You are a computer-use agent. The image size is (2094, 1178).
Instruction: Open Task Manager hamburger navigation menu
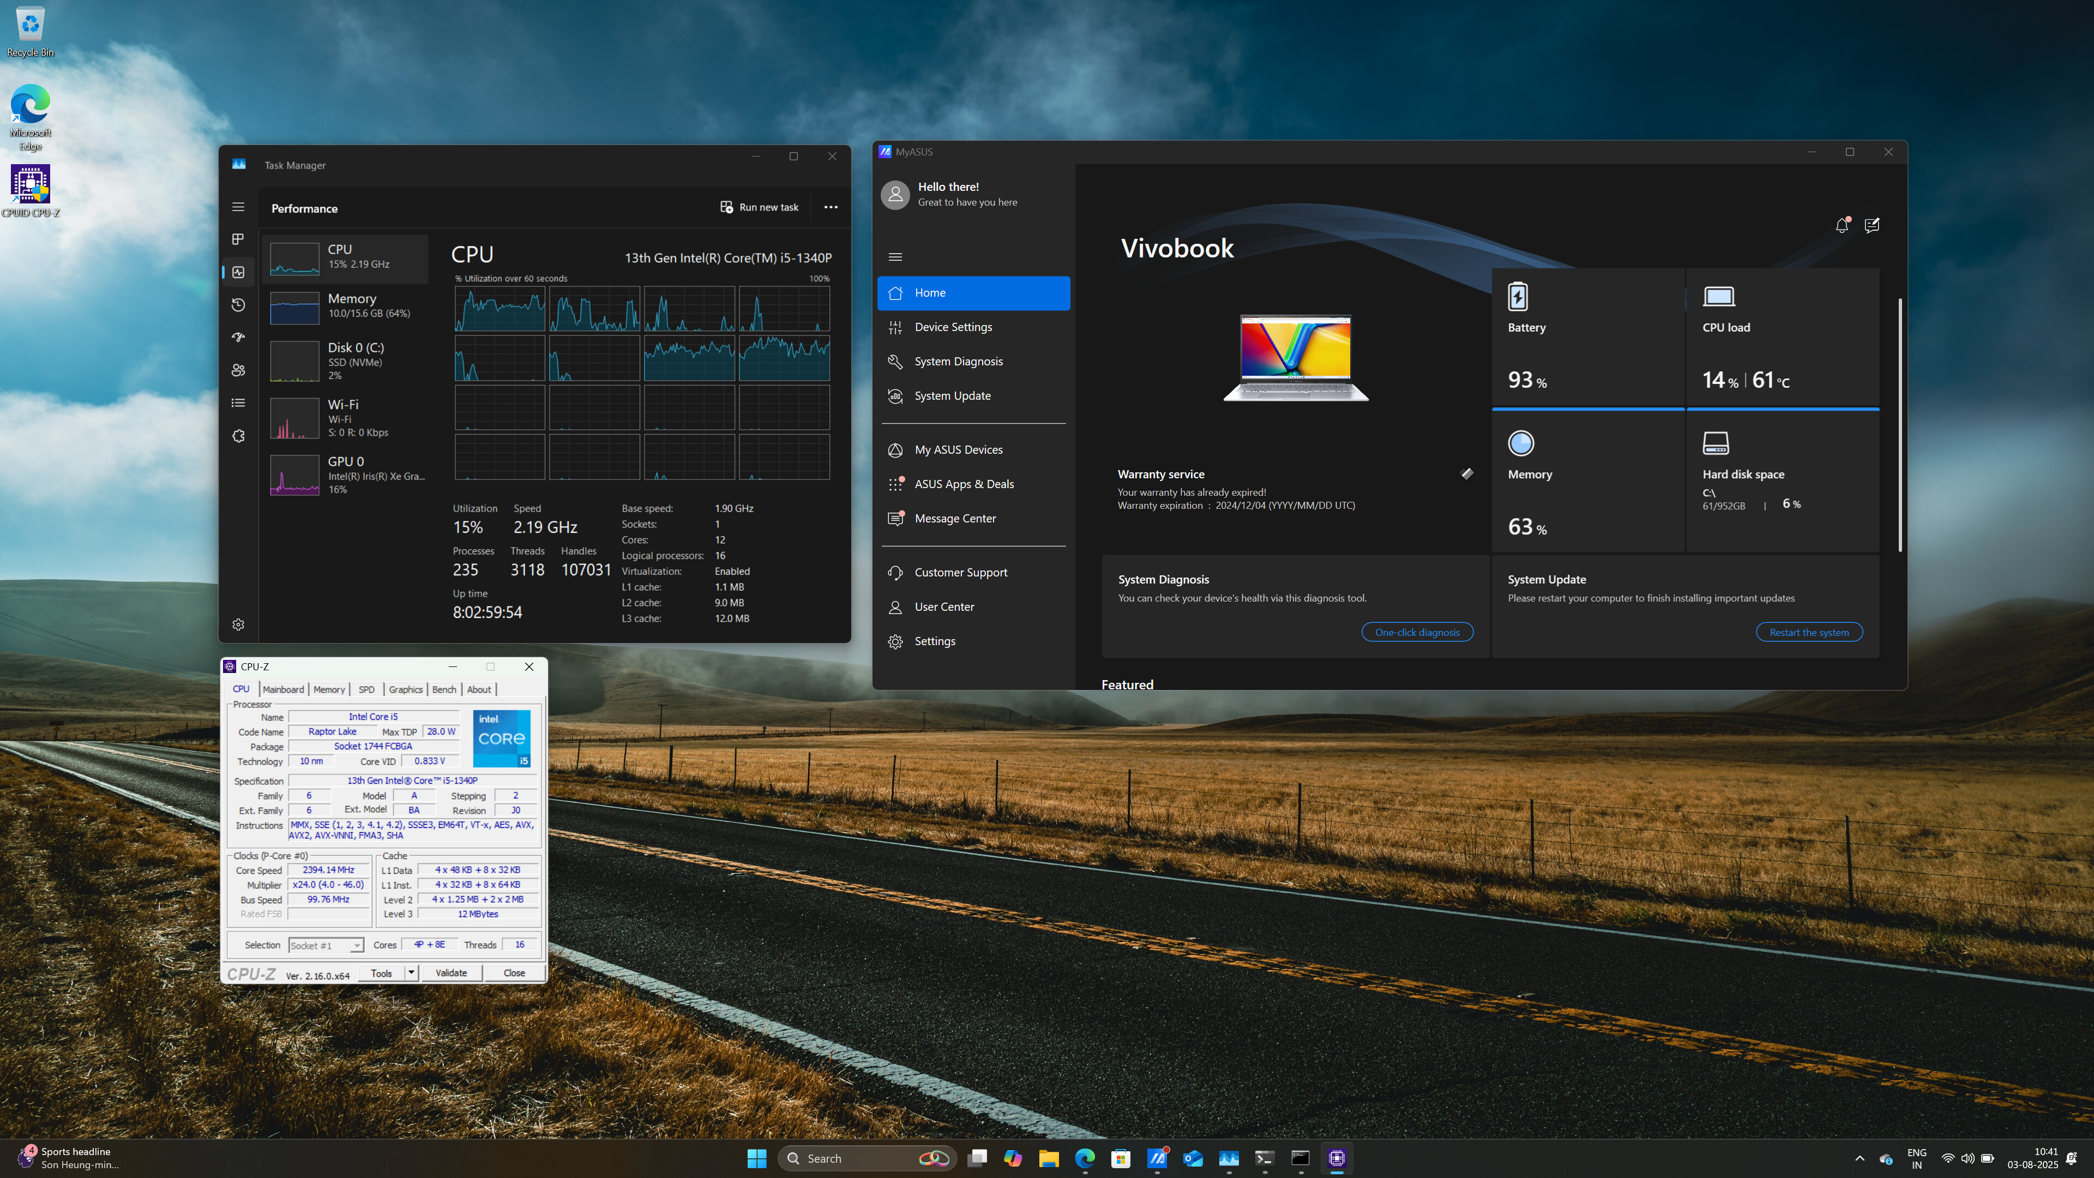[x=238, y=207]
